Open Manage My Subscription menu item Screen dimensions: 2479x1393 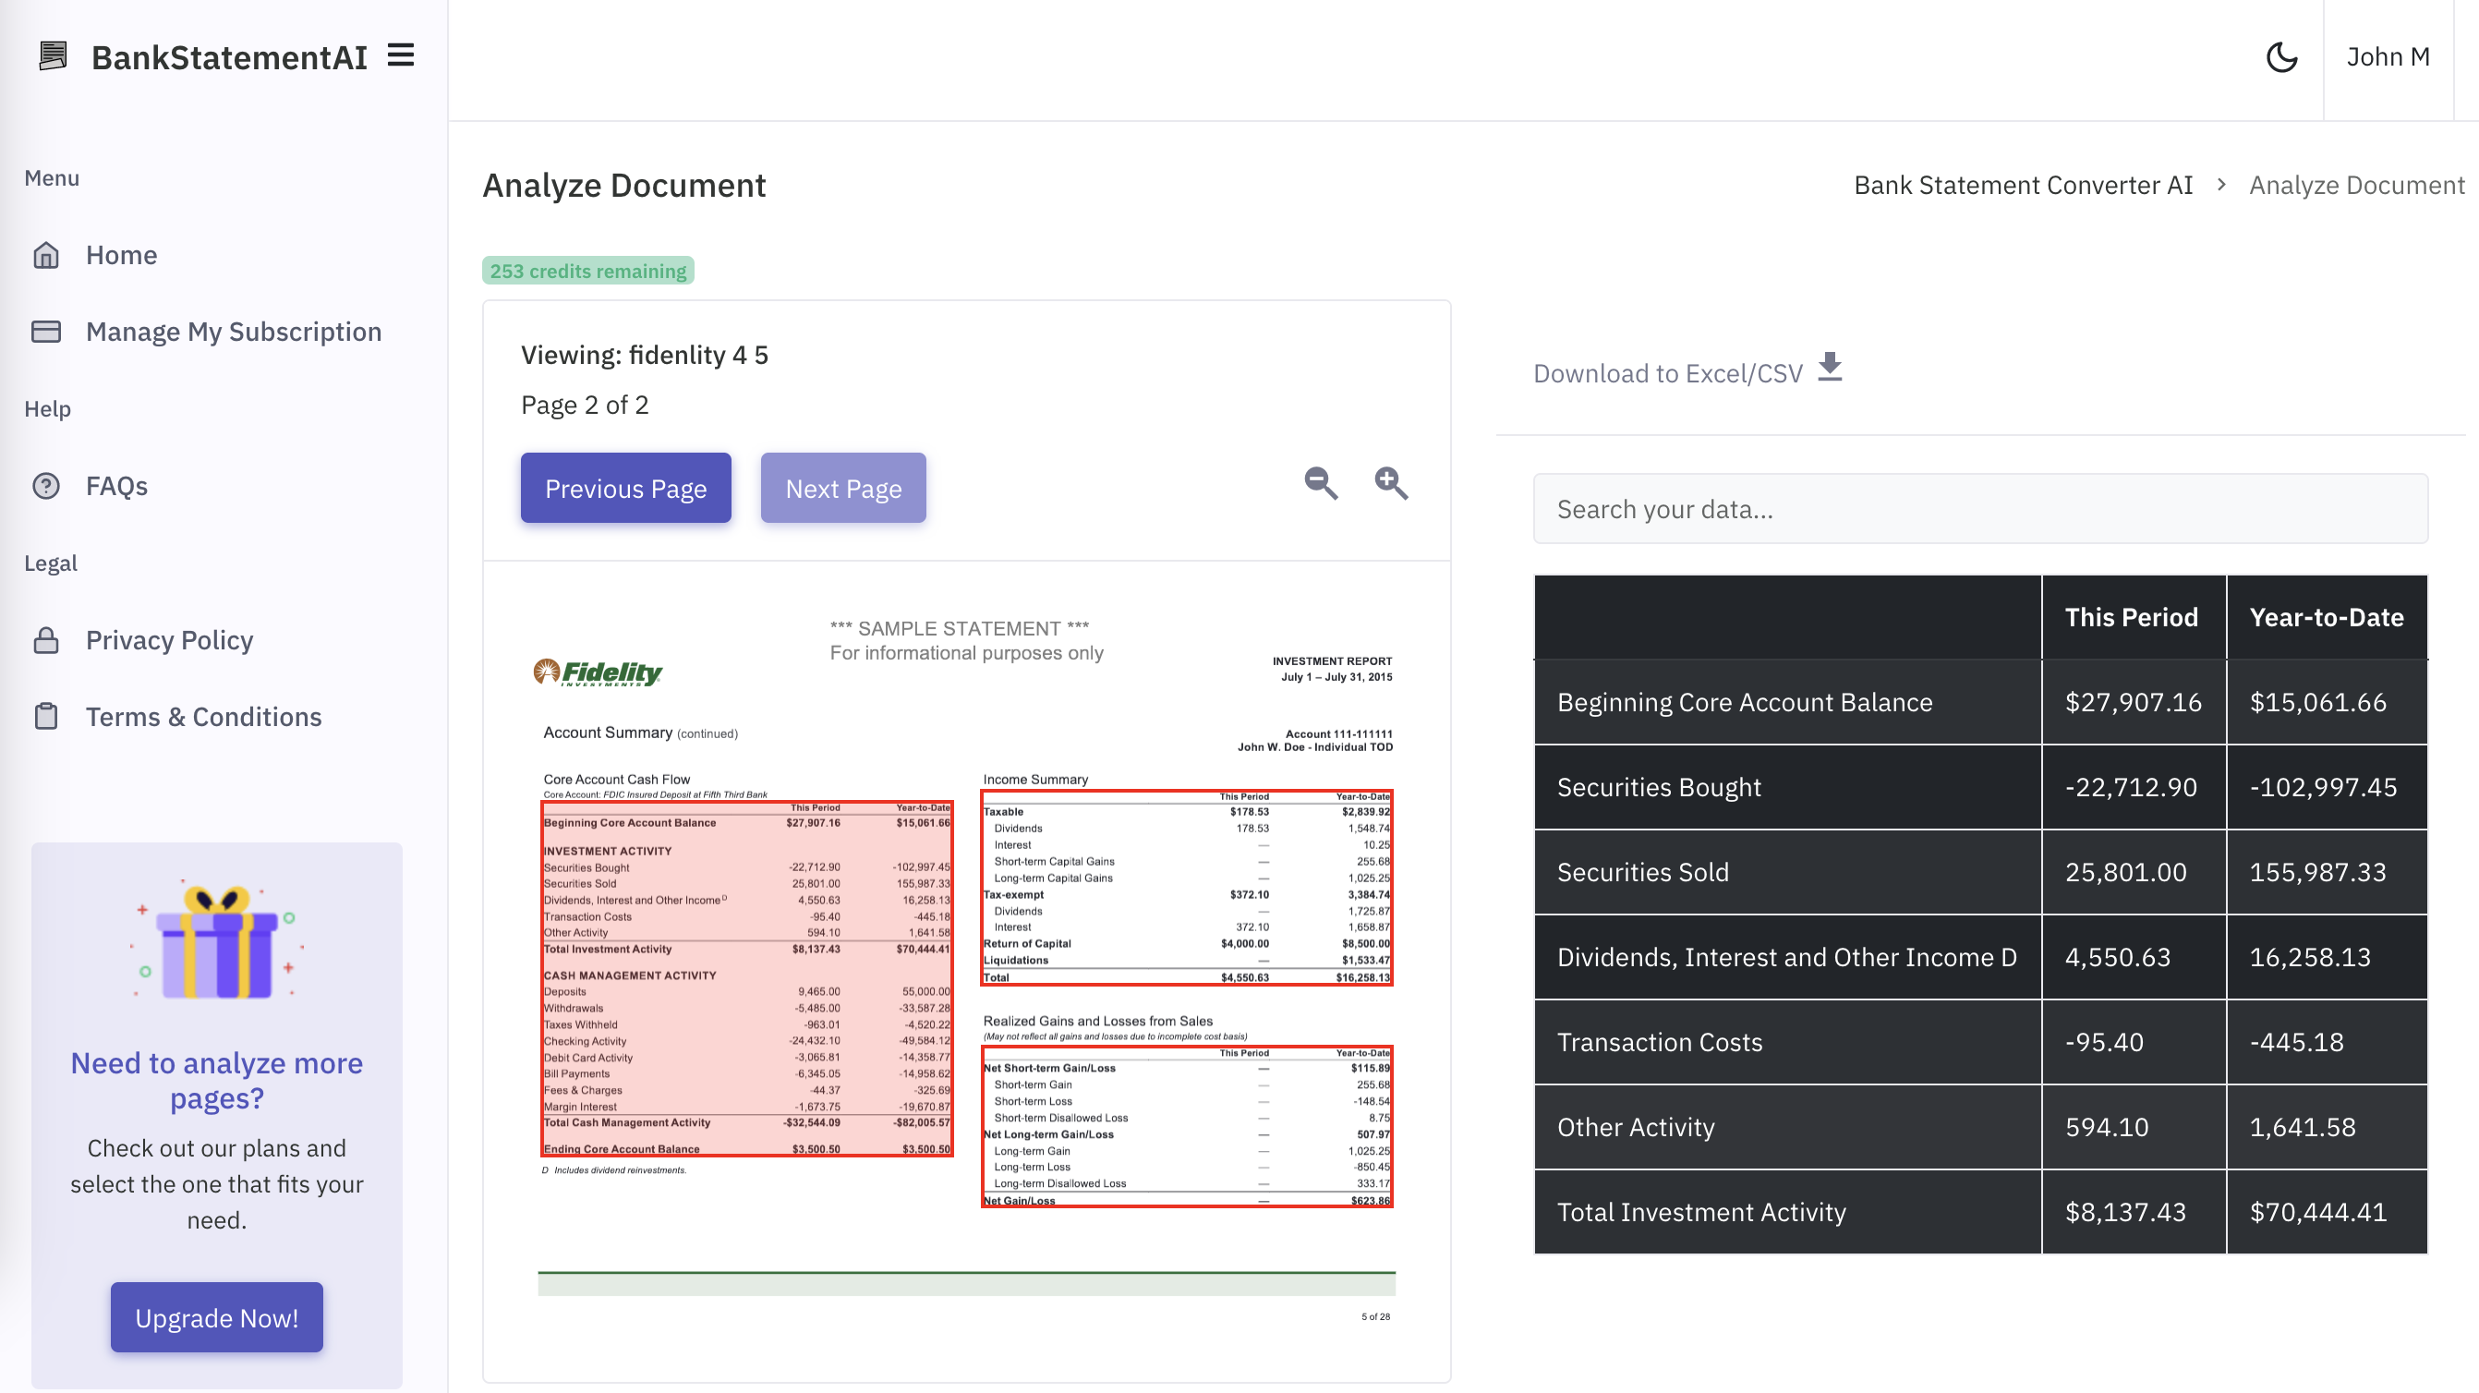click(233, 333)
